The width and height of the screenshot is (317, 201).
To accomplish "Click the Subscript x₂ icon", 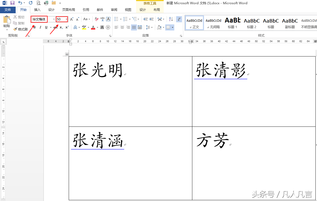I will click(x=61, y=27).
